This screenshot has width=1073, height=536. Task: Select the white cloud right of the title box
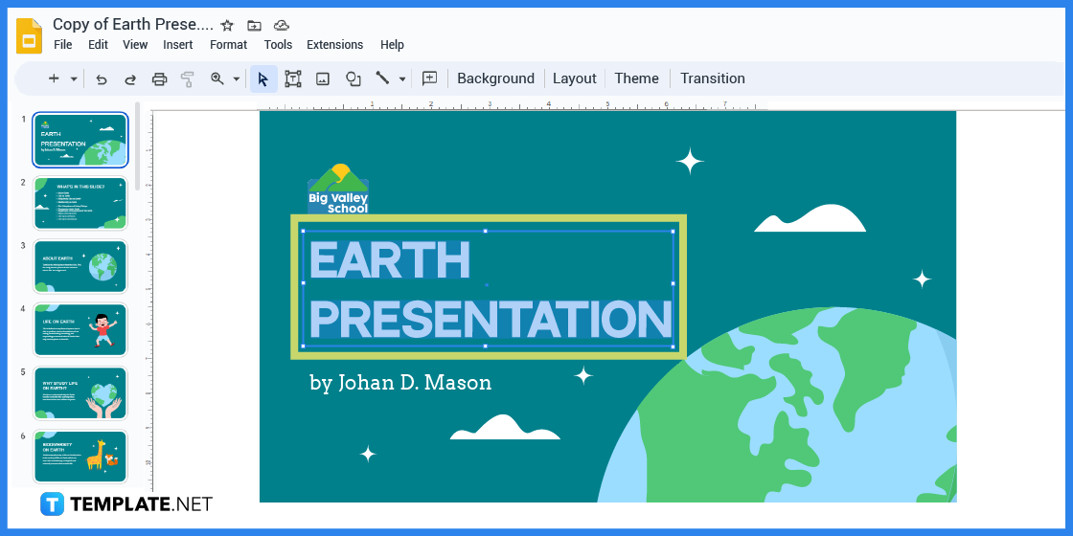pos(810,218)
